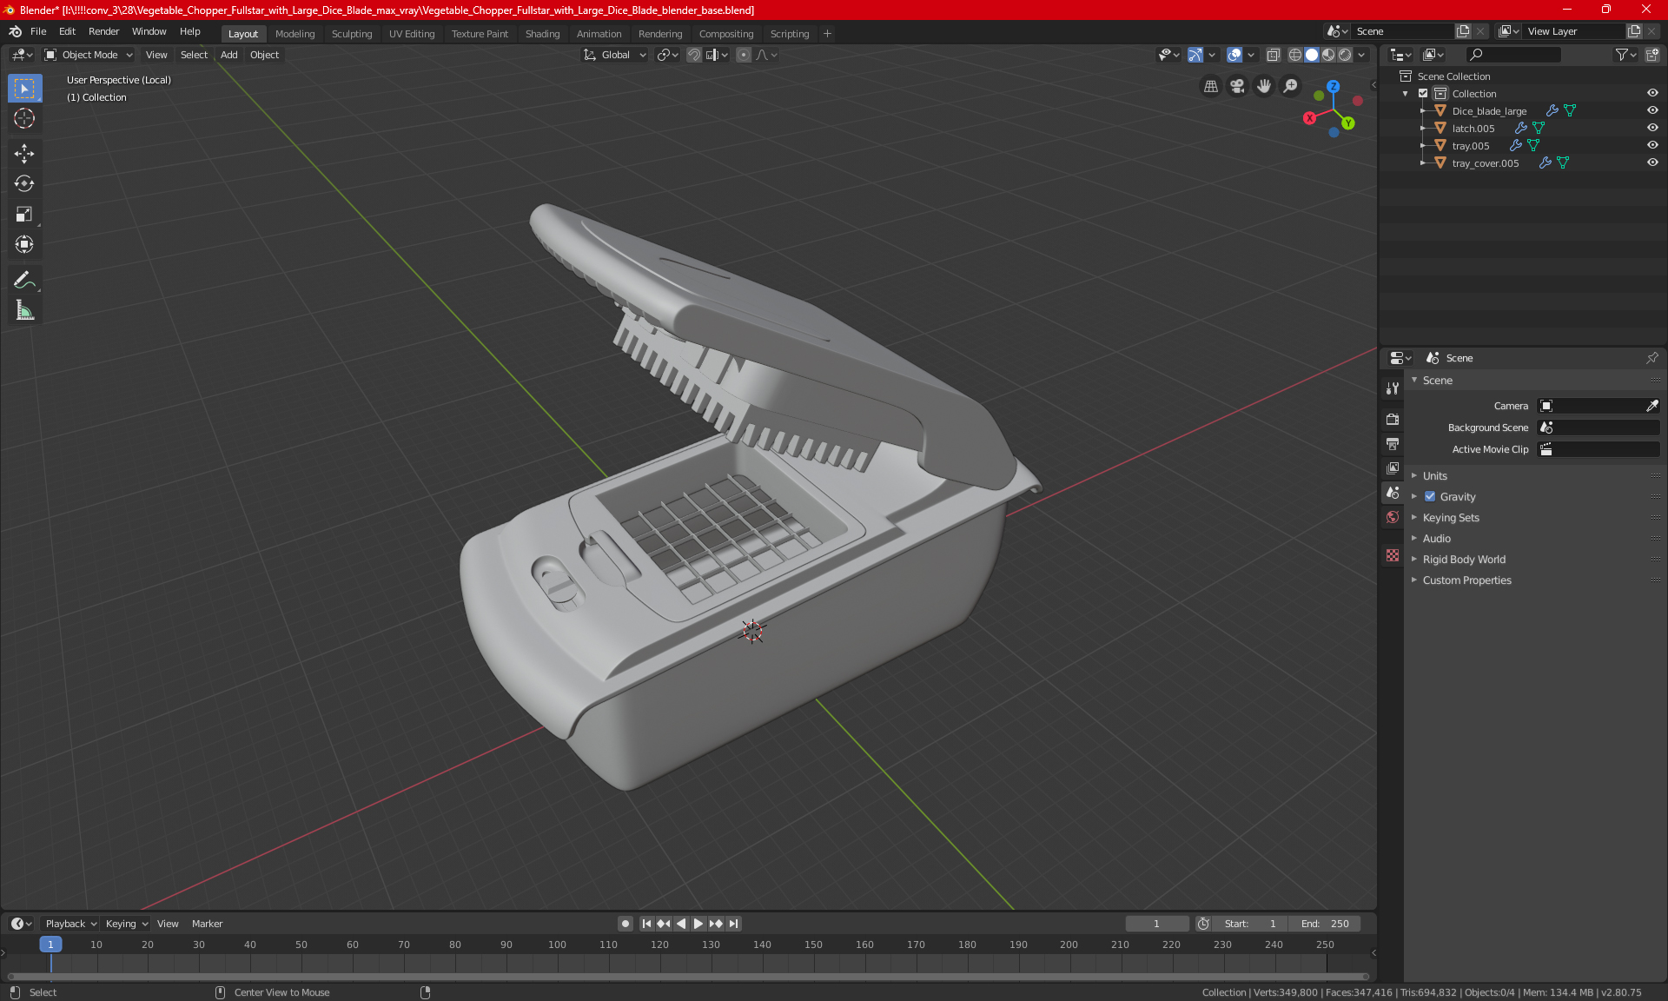
Task: Click frame 100 on the timeline
Action: [557, 945]
